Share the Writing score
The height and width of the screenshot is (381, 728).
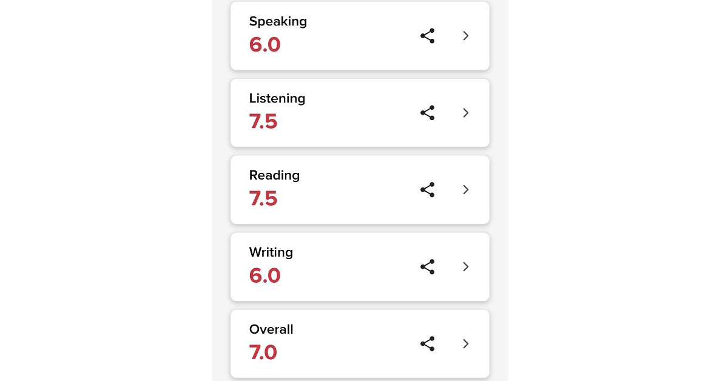click(x=428, y=267)
